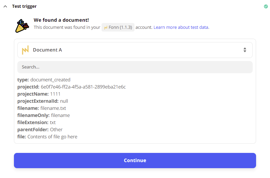Screen dimensions: 270x178
Task: Click the Fonn icon beside Document A
Action: pyautogui.click(x=25, y=50)
